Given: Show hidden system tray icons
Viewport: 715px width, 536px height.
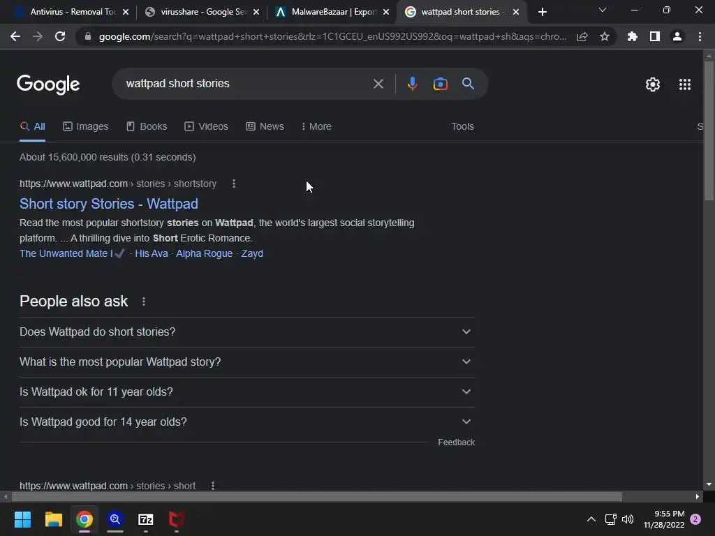Looking at the screenshot, I should click(591, 519).
